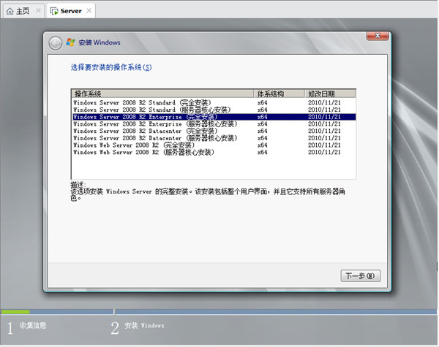
Task: Click the green installation progress bar
Action: 15,311
